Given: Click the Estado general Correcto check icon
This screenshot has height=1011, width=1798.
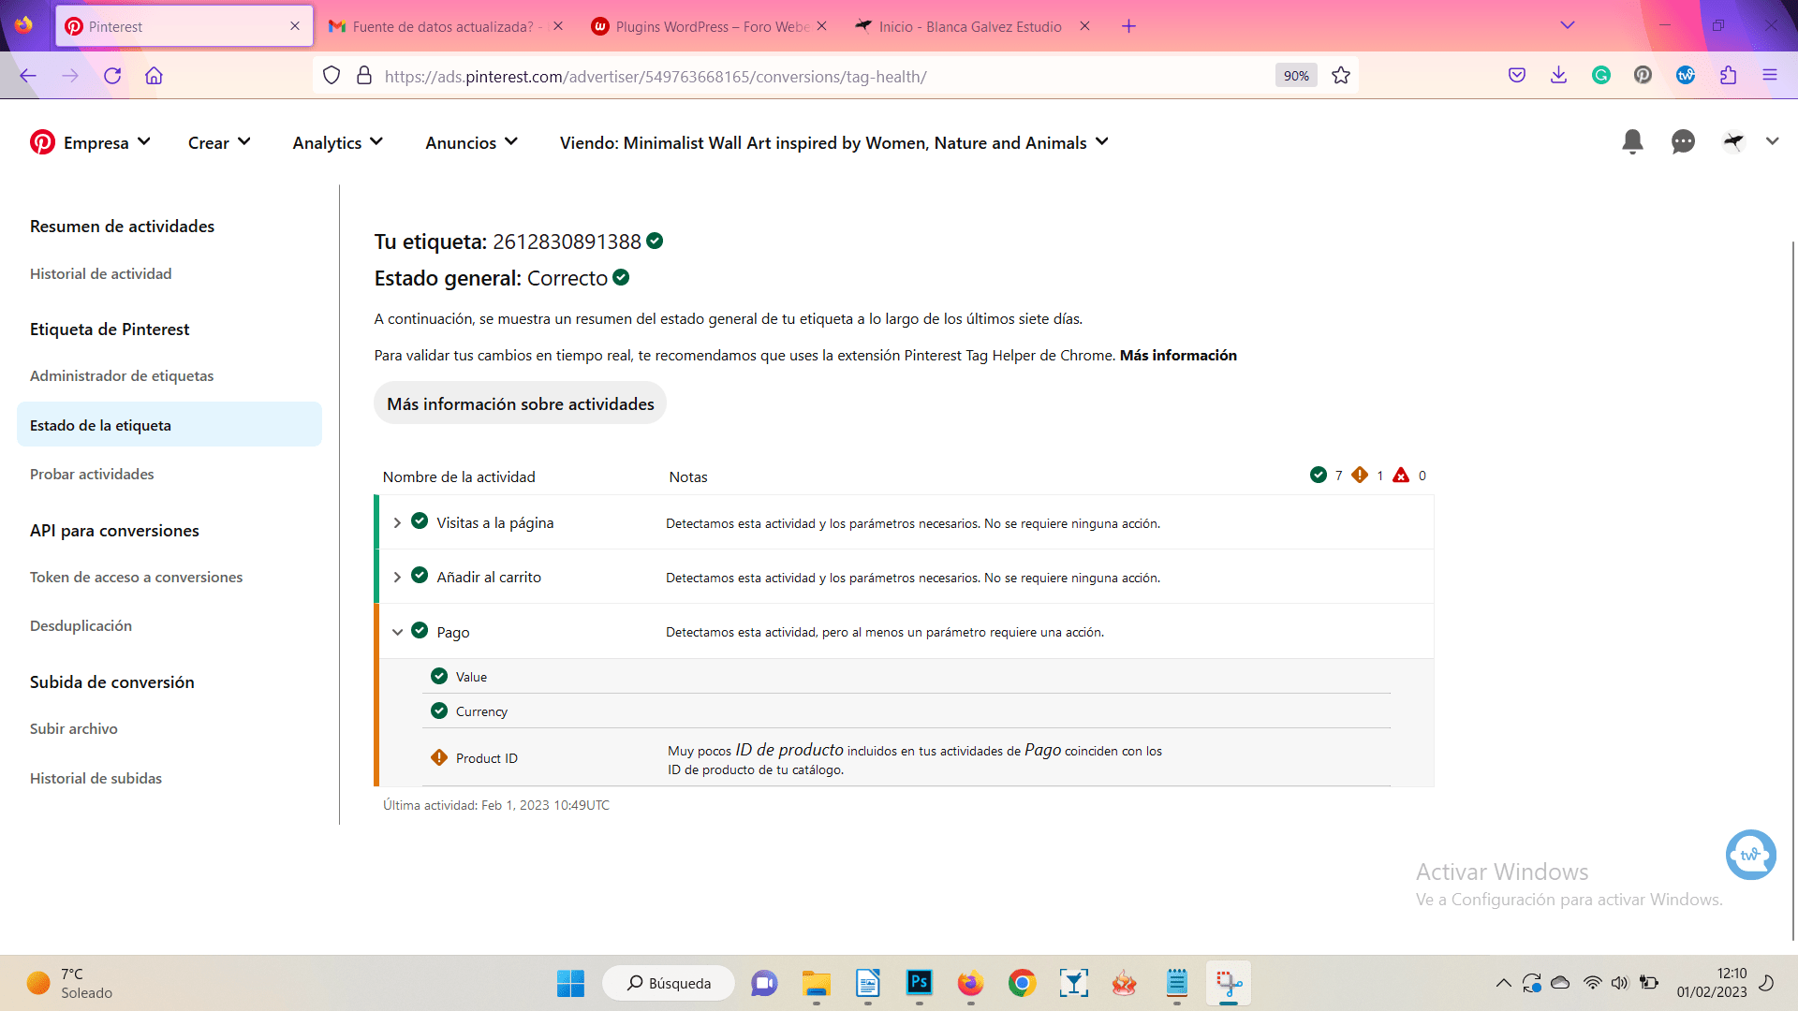Looking at the screenshot, I should point(621,277).
